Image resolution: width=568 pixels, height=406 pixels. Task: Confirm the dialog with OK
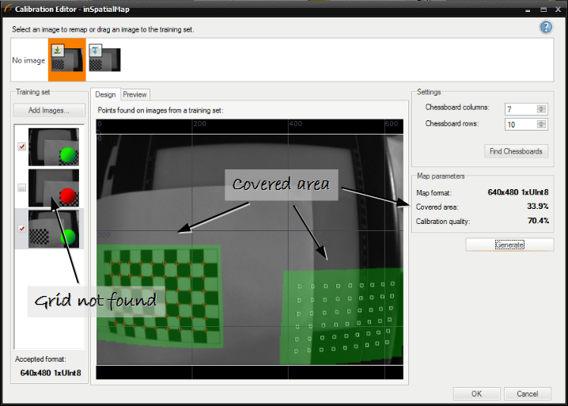point(477,393)
